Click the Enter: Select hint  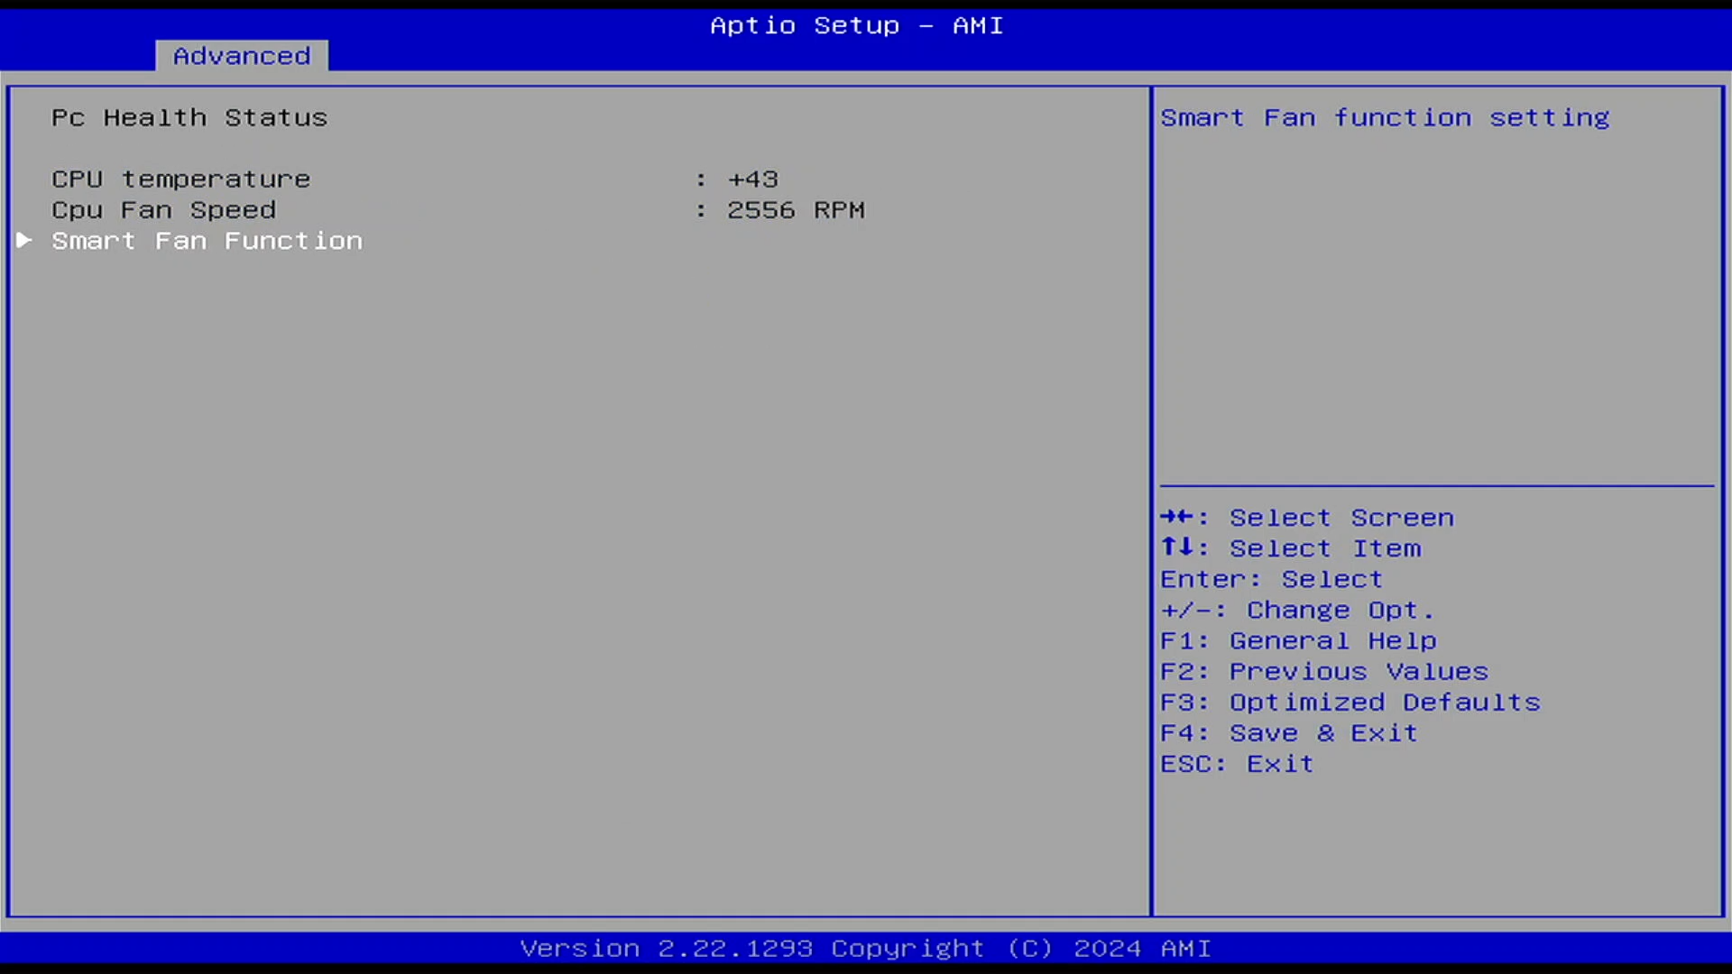[1271, 579]
